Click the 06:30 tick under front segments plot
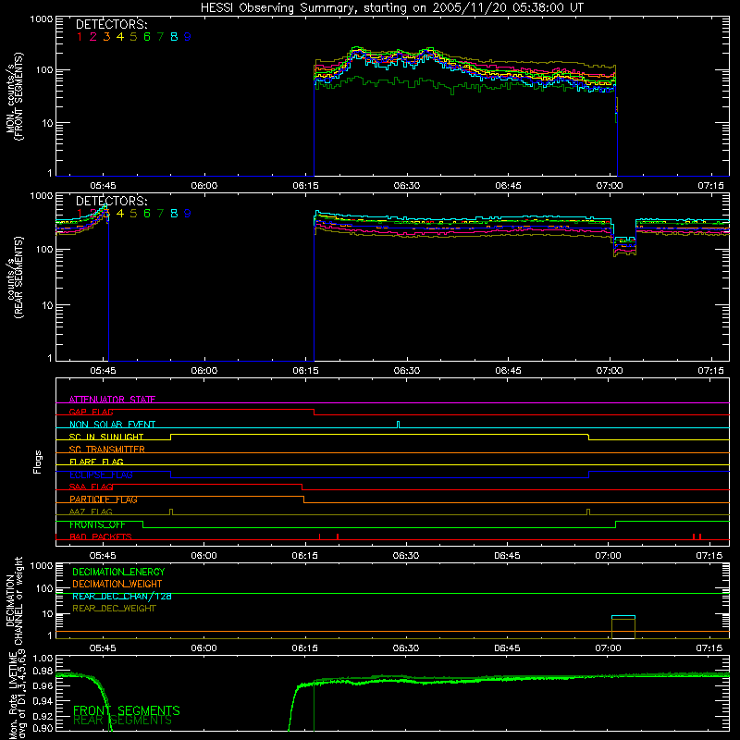The image size is (740, 740). click(407, 186)
